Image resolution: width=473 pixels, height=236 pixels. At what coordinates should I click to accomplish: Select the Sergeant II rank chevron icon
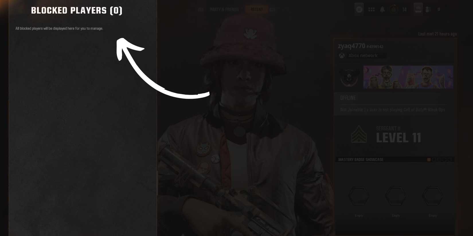359,134
